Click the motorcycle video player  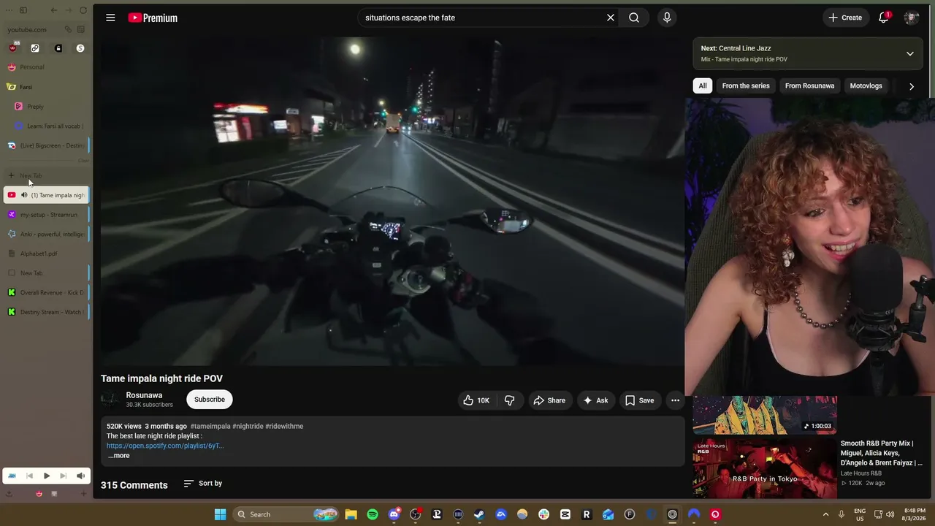tap(392, 201)
